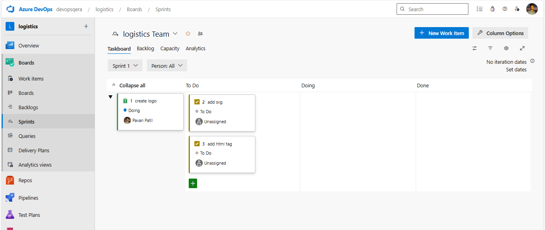The image size is (545, 230).
Task: Switch to the Capacity tab
Action: 170,49
